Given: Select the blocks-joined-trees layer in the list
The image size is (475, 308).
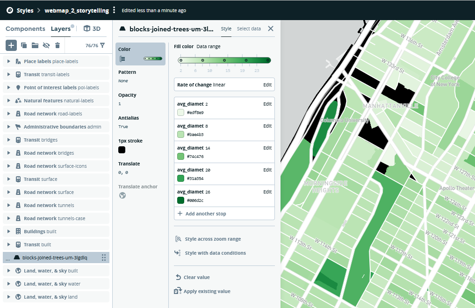Looking at the screenshot, I should 55,258.
